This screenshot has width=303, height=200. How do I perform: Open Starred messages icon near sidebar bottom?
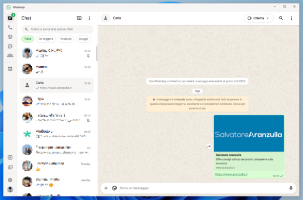pyautogui.click(x=10, y=157)
